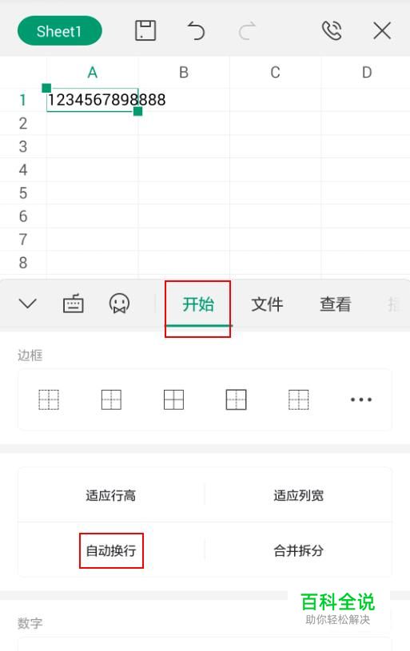Select the second border style icon
Image resolution: width=410 pixels, height=651 pixels.
pos(111,400)
